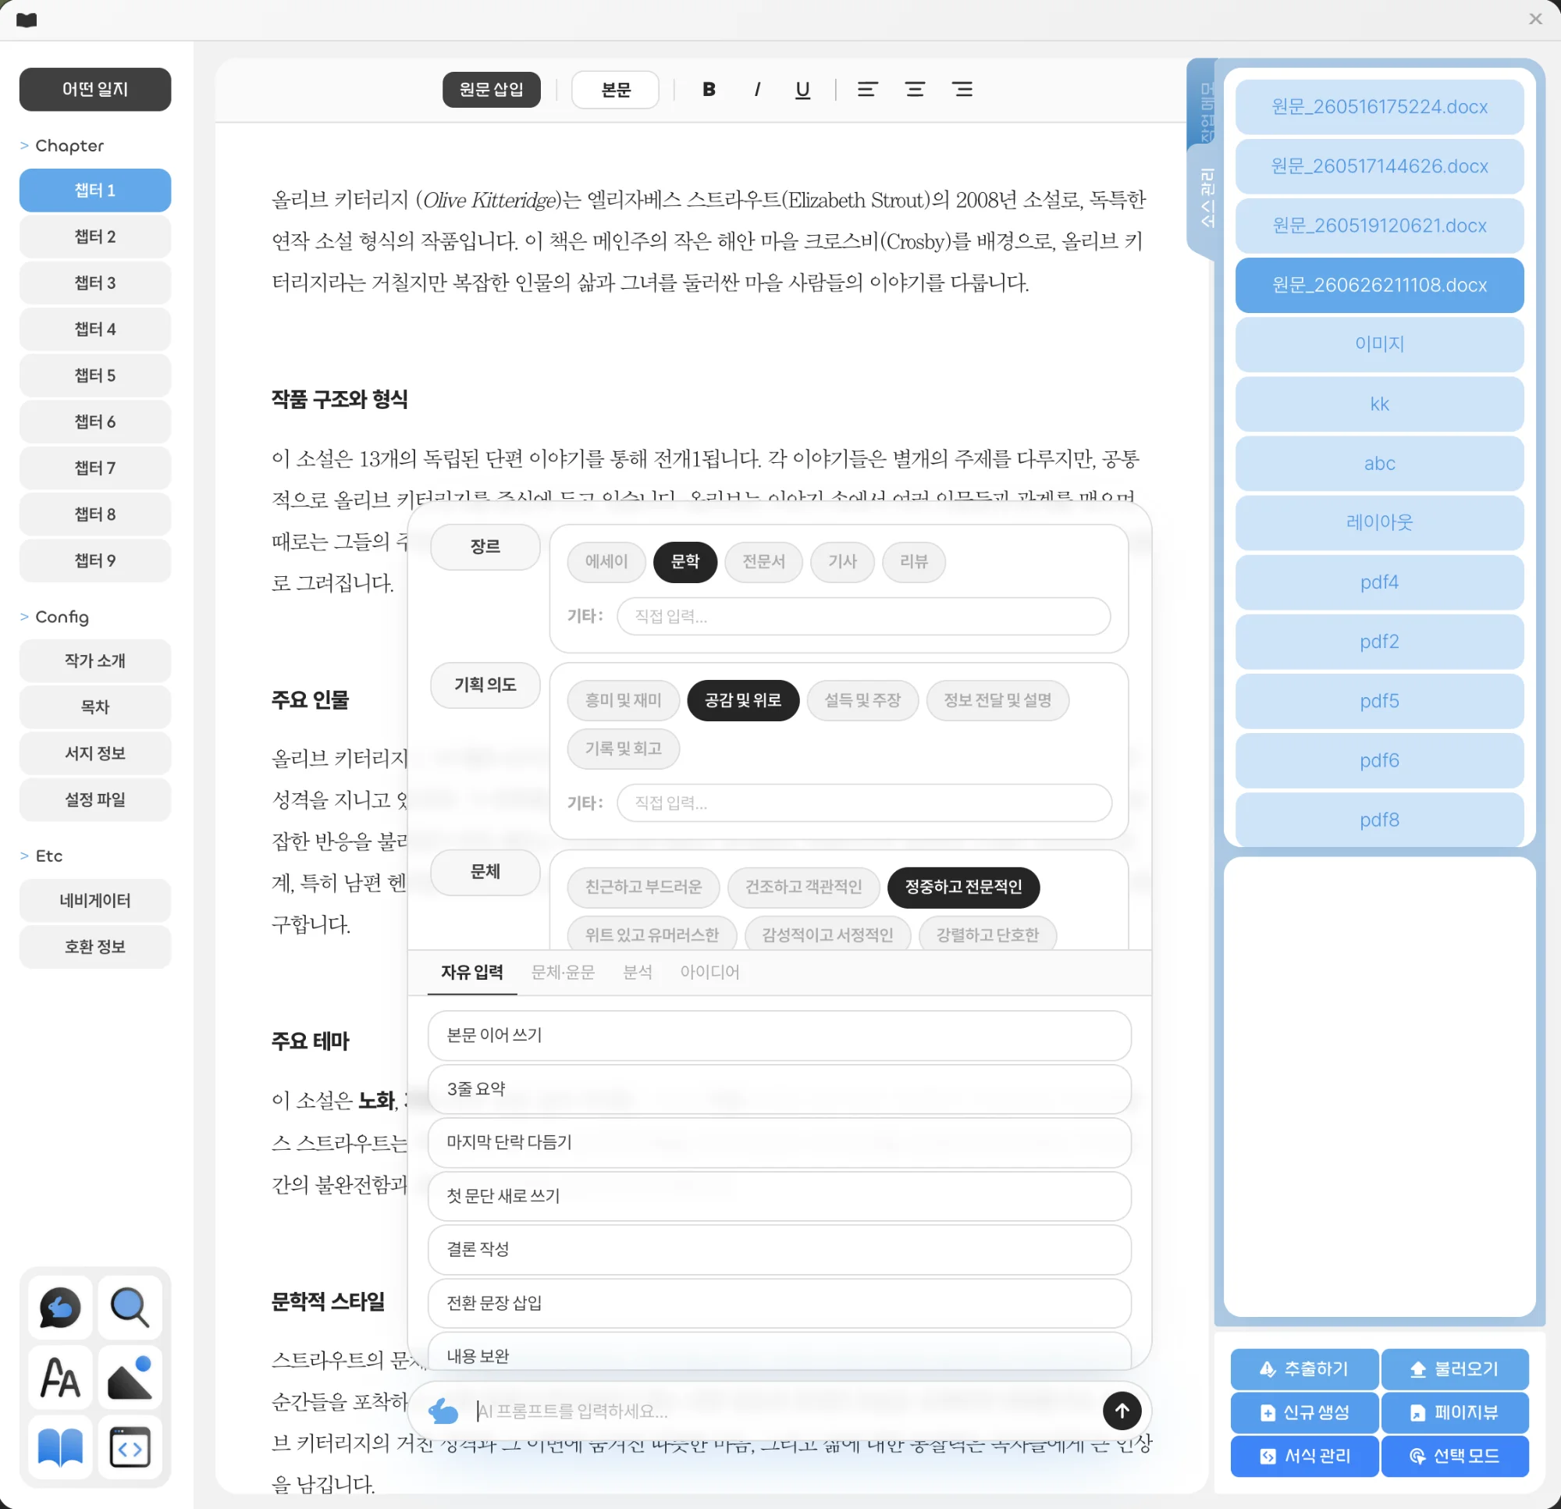Switch to the 문체·윤문 tab

(x=562, y=972)
